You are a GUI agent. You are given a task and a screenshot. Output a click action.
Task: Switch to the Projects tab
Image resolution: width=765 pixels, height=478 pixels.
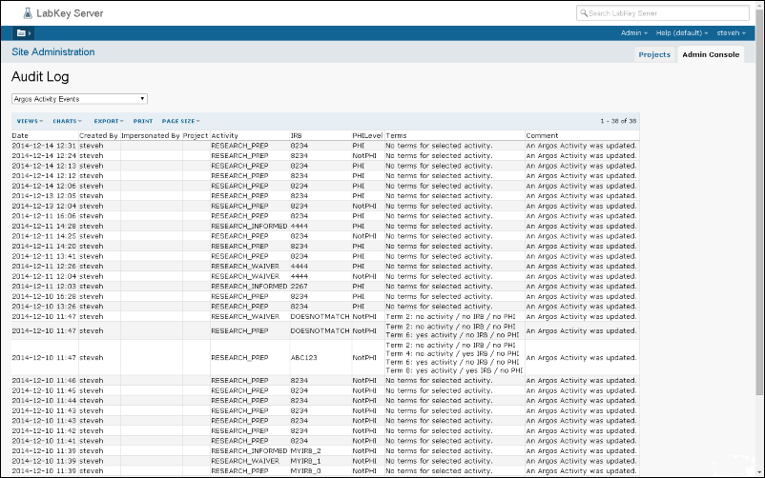654,54
